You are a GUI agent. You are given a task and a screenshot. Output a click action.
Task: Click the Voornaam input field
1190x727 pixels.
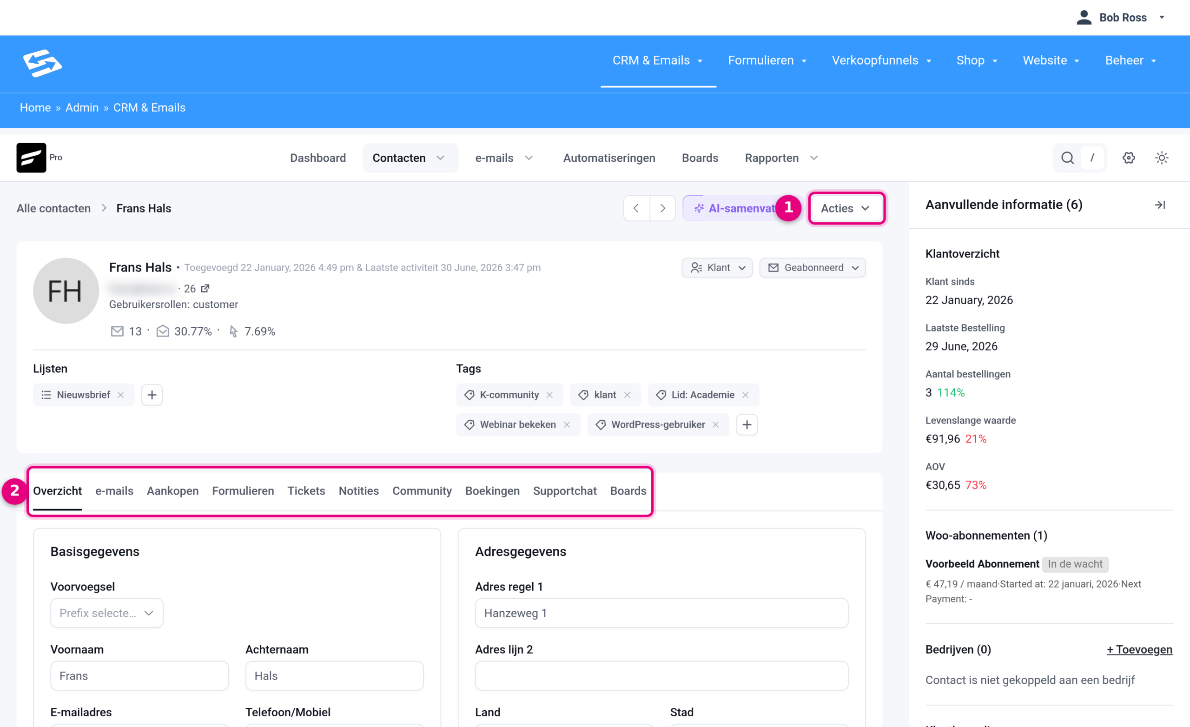[x=139, y=675]
